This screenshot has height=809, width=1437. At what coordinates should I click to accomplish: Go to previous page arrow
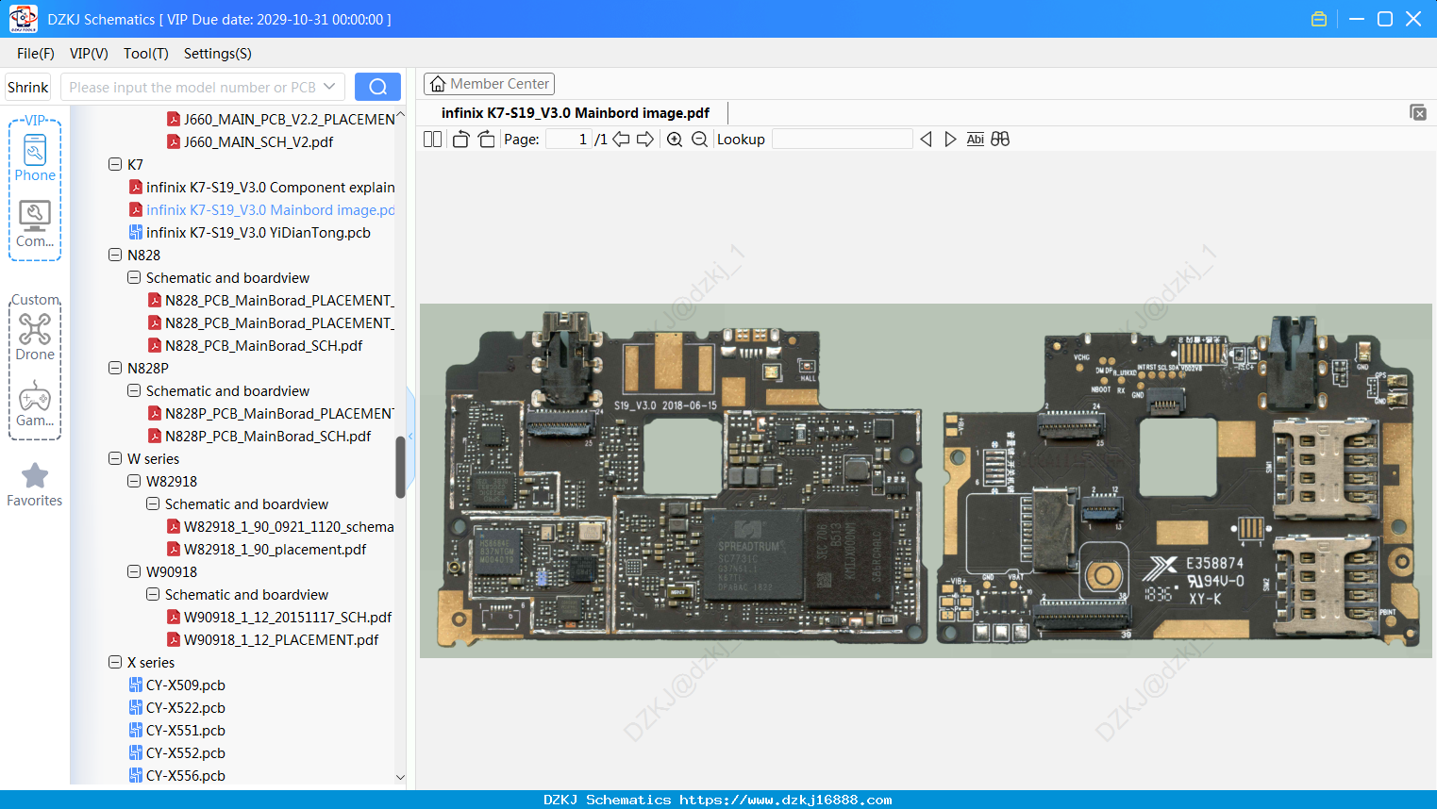coord(621,140)
